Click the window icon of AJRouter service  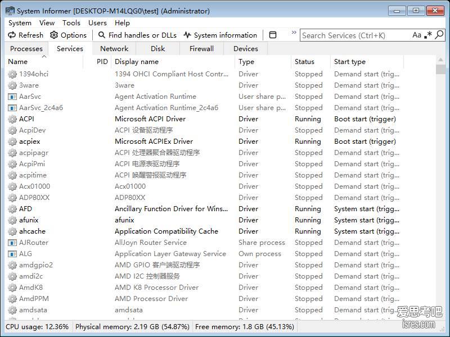click(12, 243)
